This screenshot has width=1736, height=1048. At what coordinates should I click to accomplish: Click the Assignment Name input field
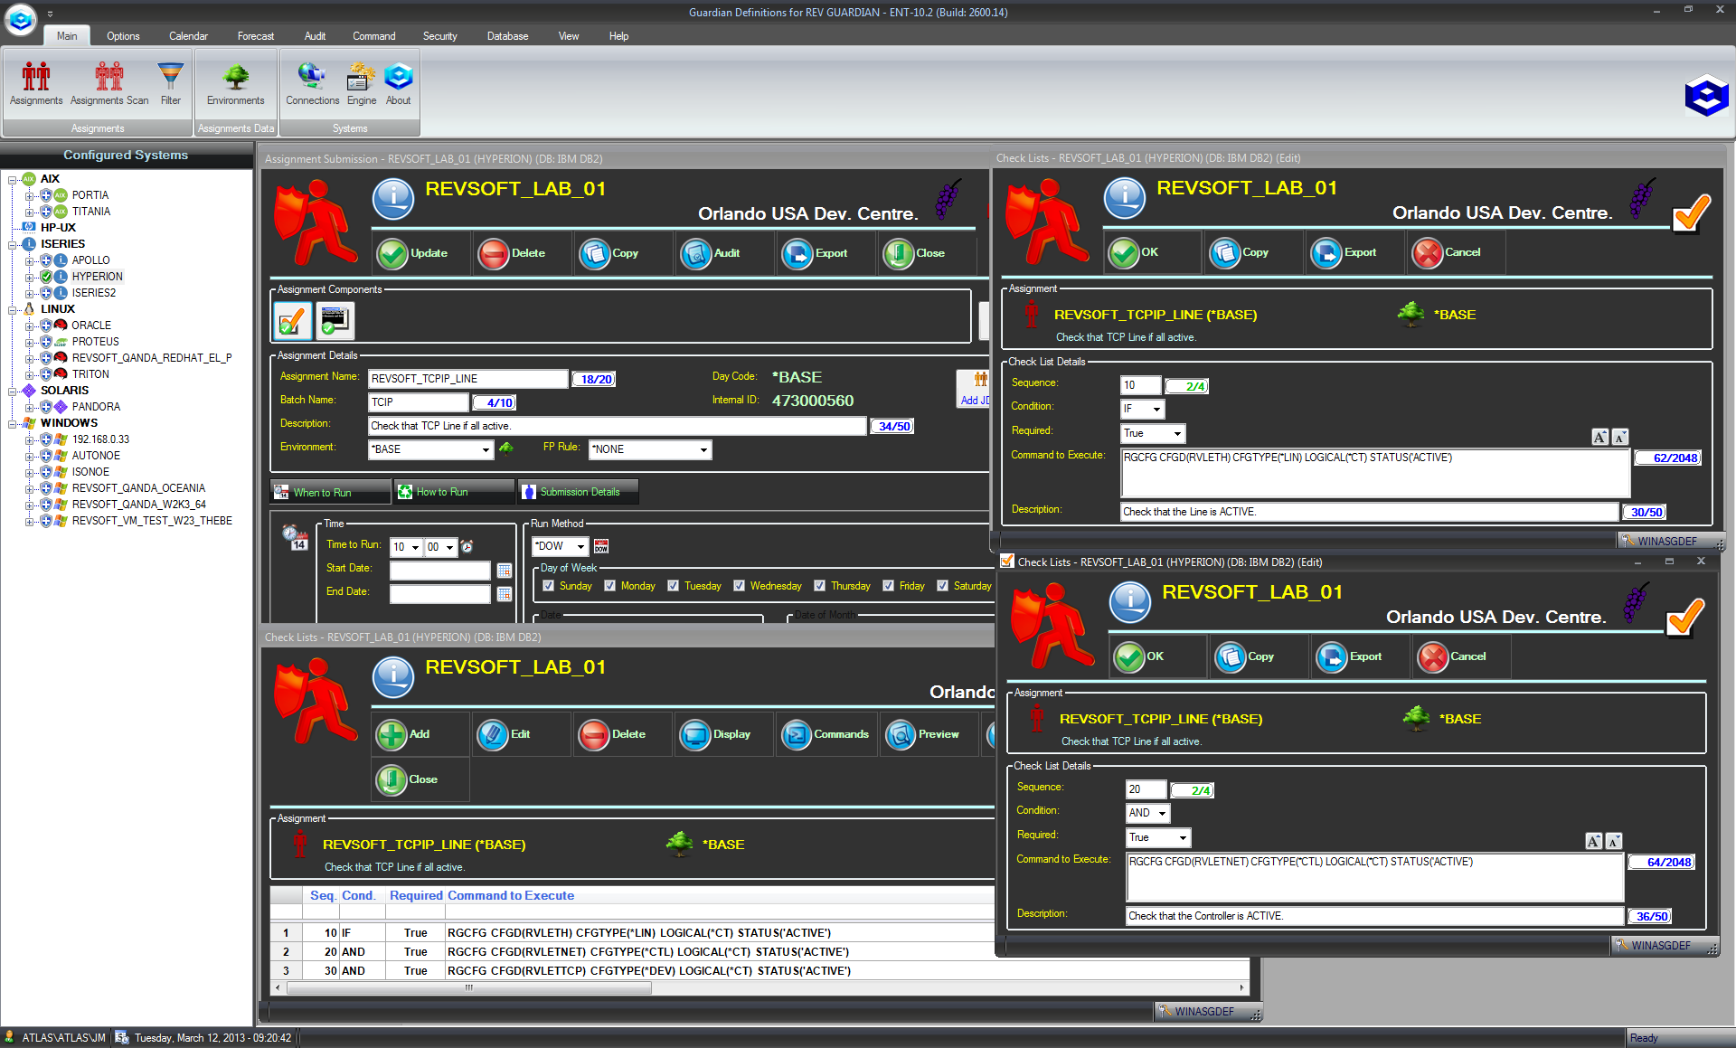tap(467, 379)
